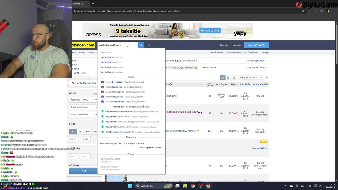The image size is (338, 190).
Task: Select Evimiz Beylikdüzü site suggestion
Action: tap(131, 82)
